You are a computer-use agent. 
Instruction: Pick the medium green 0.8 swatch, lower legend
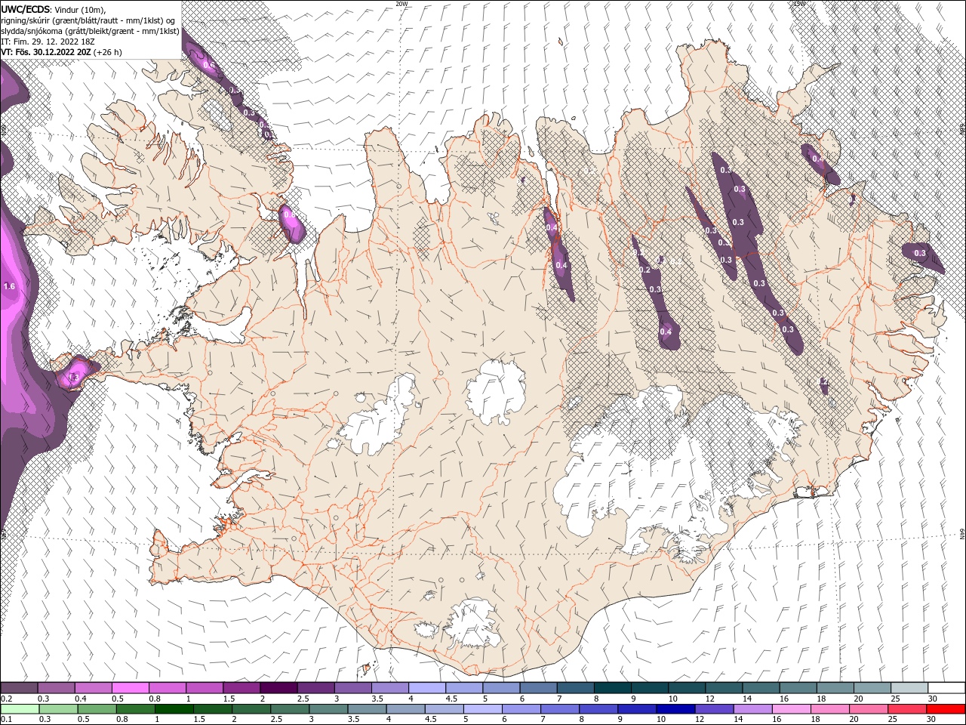point(135,709)
